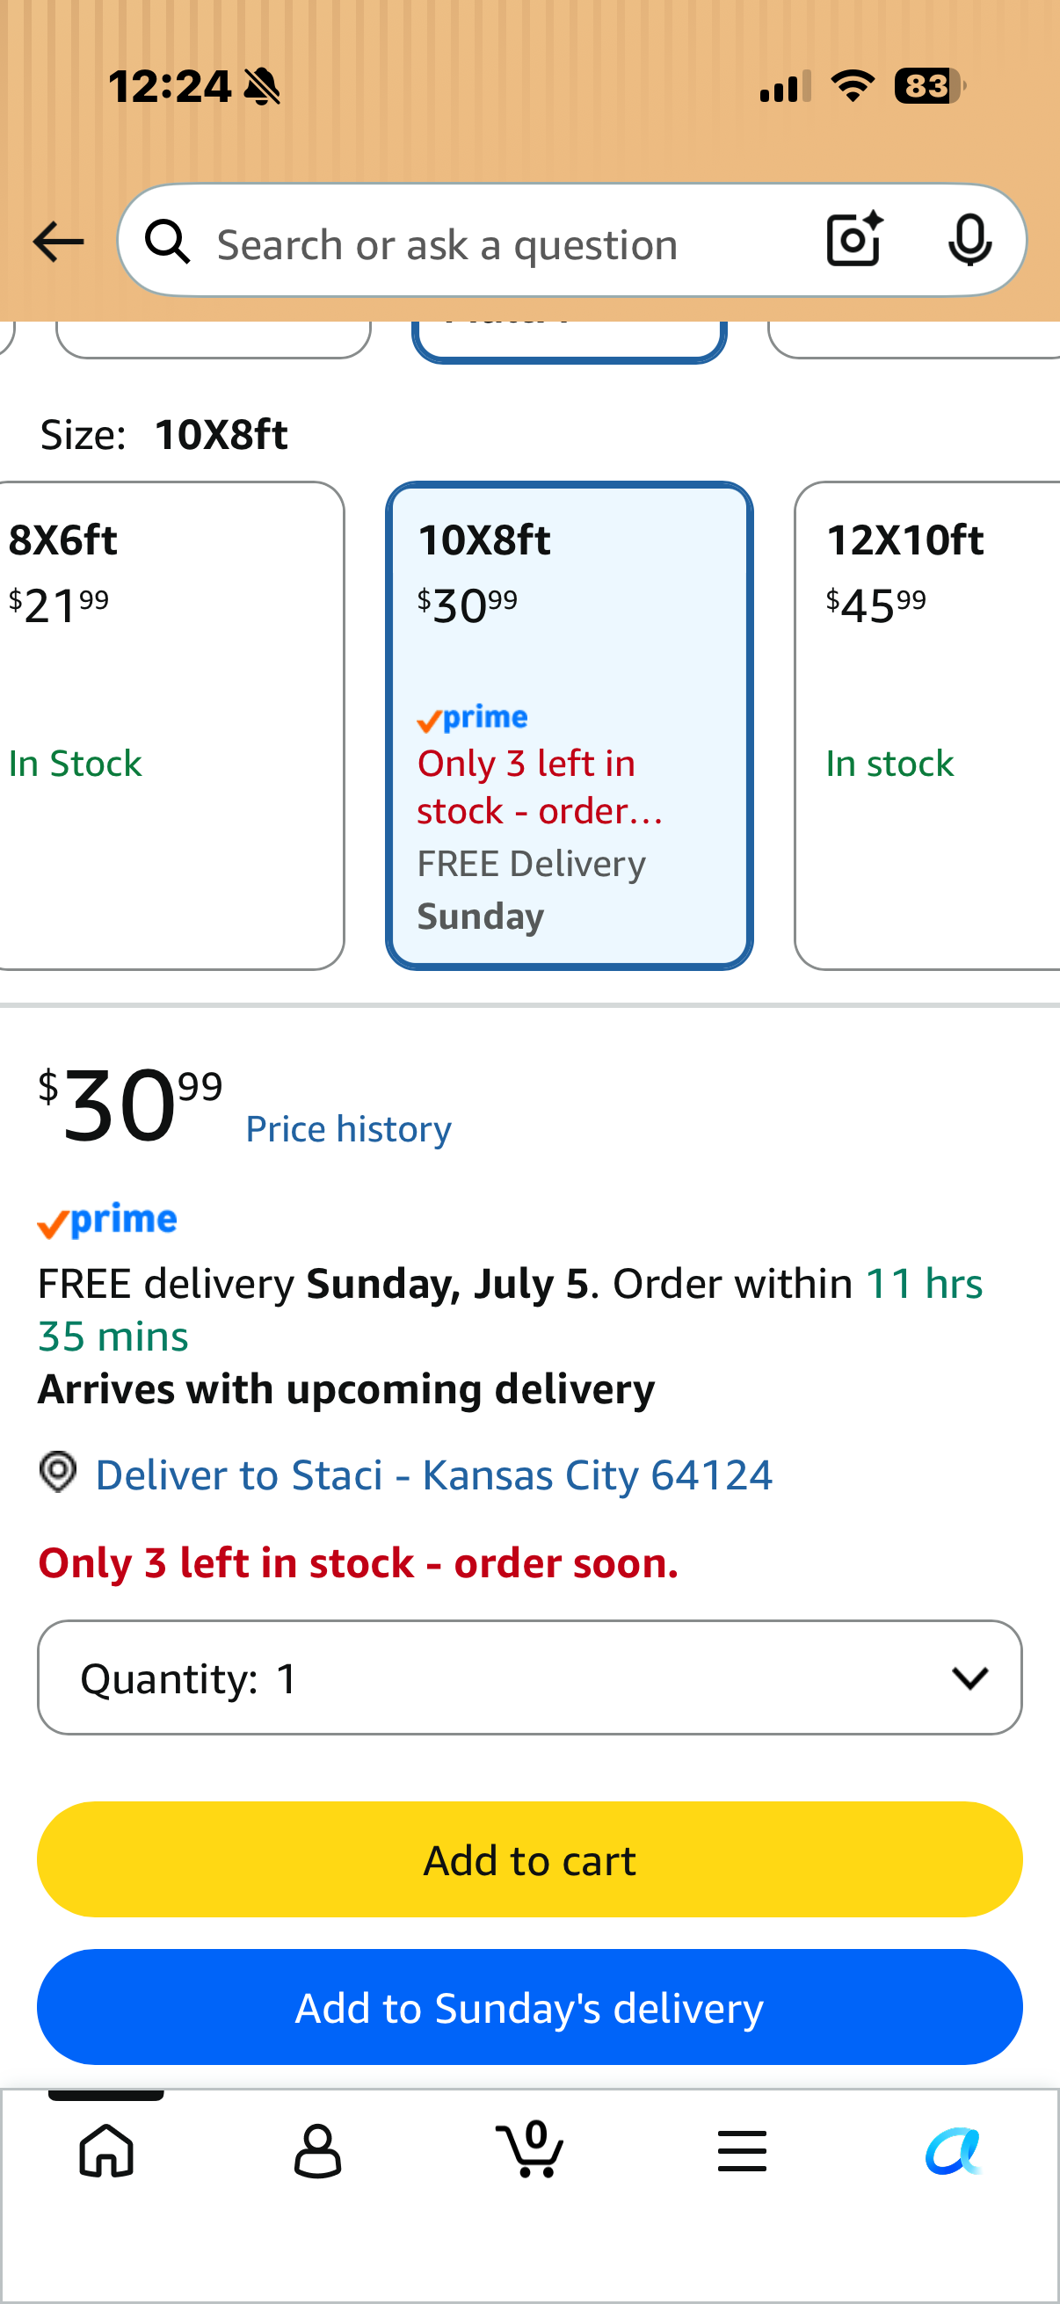The width and height of the screenshot is (1060, 2304).
Task: Select the 10X8ft size option
Action: [x=569, y=725]
